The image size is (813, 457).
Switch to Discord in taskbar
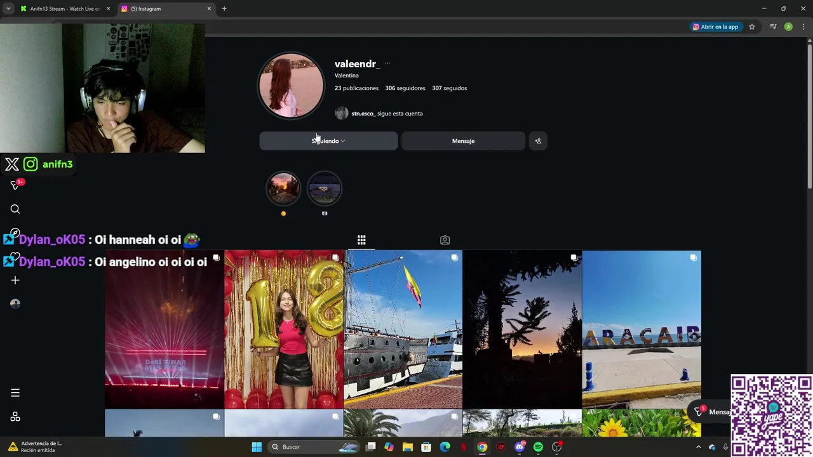[520, 447]
